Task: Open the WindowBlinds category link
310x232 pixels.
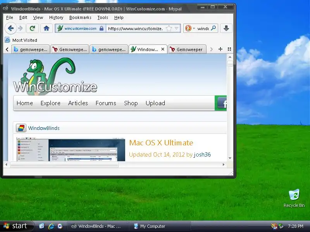Action: pos(44,128)
